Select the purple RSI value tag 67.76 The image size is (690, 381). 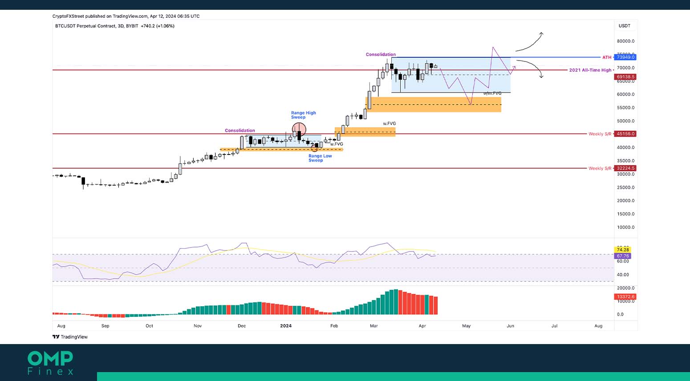click(x=623, y=256)
